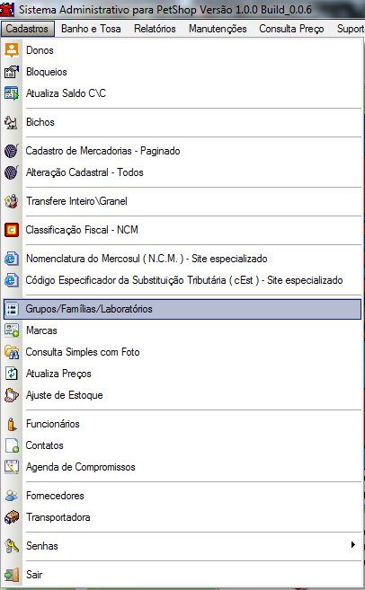Click the yarn ball icon beside Cadastro de Mercadorias
This screenshot has height=590, width=365.
pos(12,151)
